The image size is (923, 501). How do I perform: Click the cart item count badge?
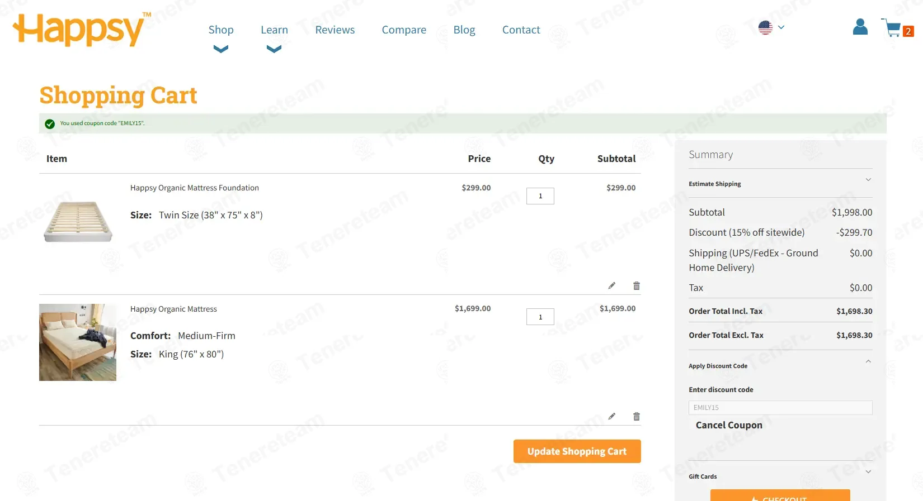point(908,31)
